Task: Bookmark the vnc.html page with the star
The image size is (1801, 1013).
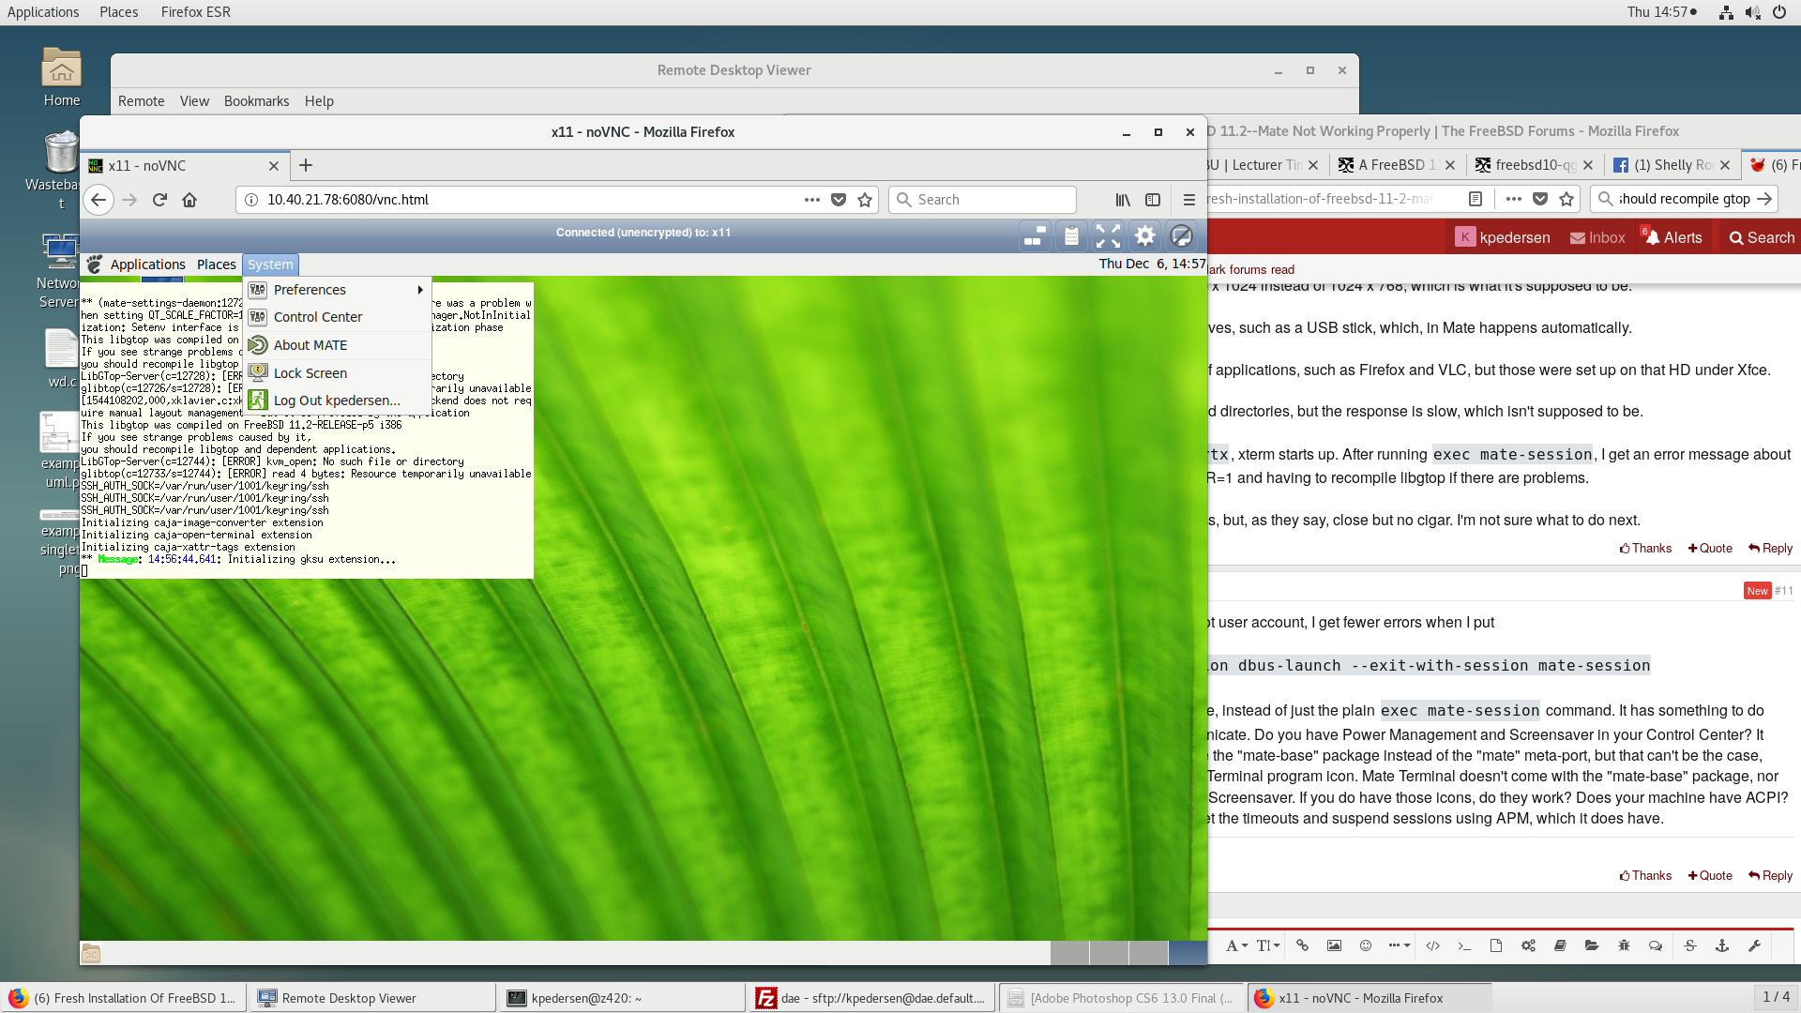Action: coord(865,200)
